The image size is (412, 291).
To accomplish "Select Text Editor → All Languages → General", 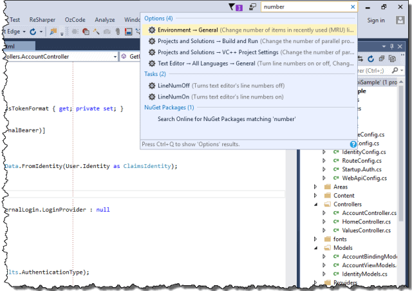I will pyautogui.click(x=249, y=64).
